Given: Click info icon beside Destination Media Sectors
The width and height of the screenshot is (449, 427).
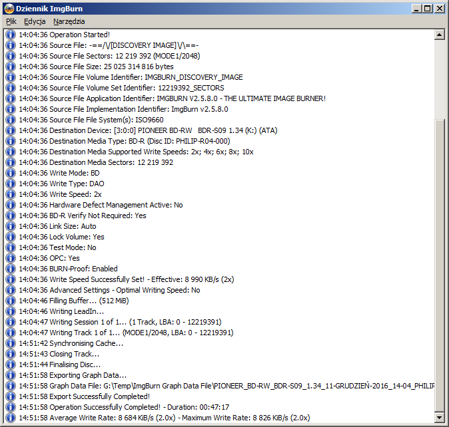Looking at the screenshot, I should (x=10, y=162).
